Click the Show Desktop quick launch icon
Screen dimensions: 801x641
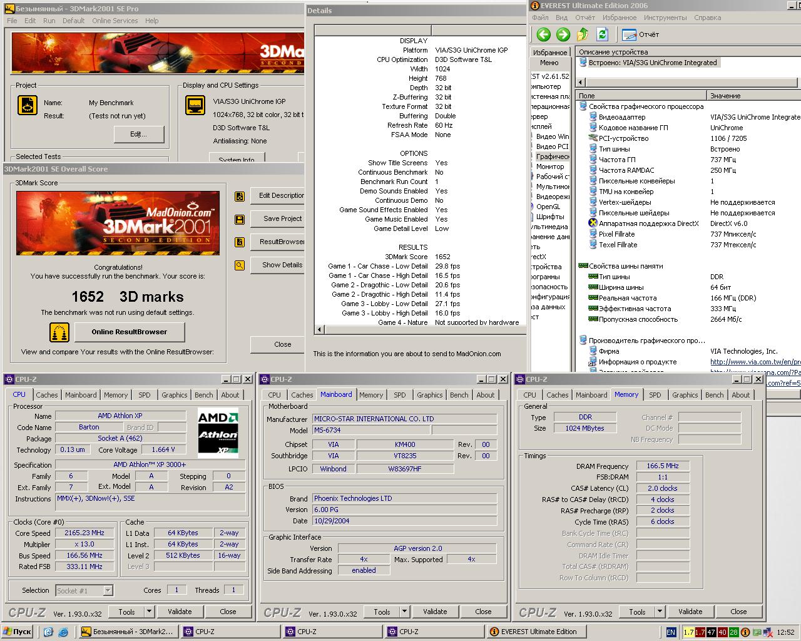[x=48, y=632]
